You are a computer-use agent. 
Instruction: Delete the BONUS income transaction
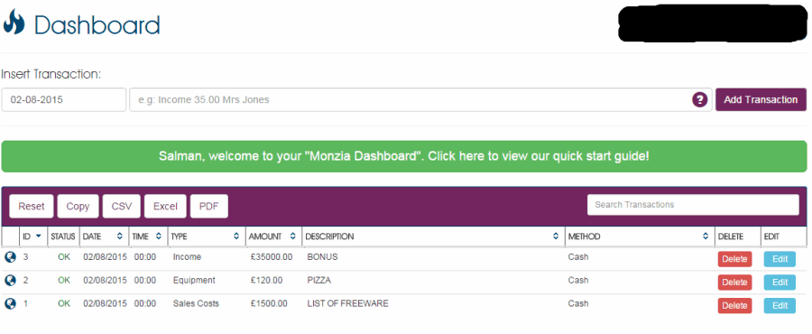734,259
